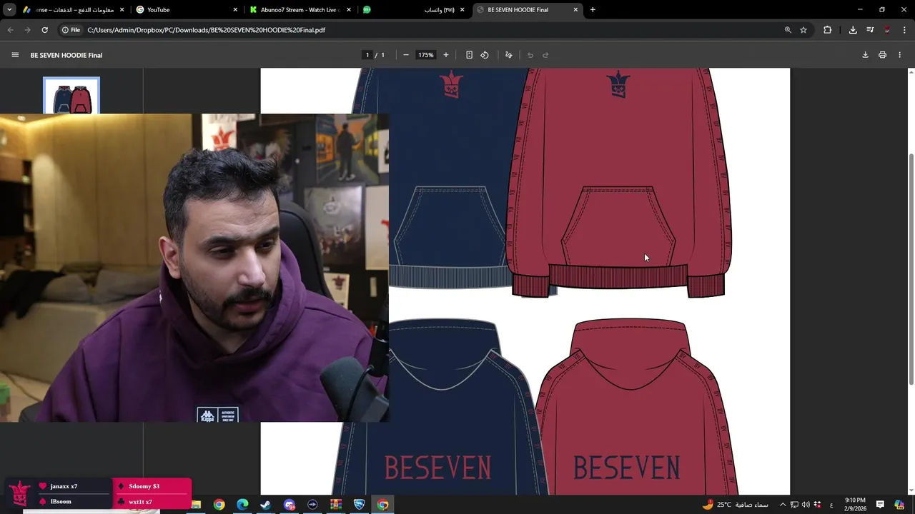Print the PDF document
This screenshot has width=915, height=514.
point(882,55)
